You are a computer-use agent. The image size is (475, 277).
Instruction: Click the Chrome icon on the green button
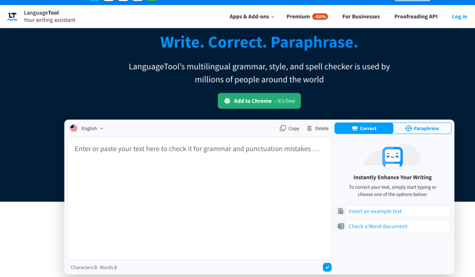[227, 101]
